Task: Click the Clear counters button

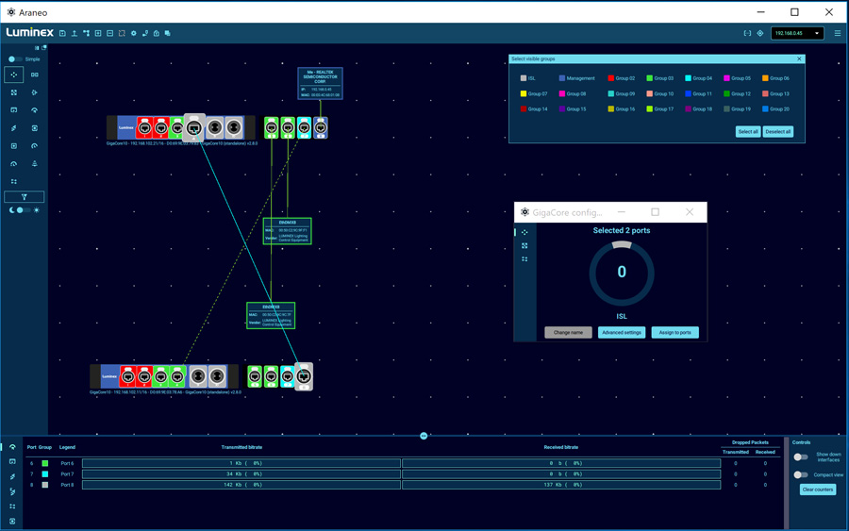Action: pos(818,490)
